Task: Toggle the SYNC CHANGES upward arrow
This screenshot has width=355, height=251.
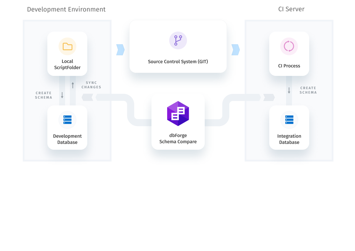Action: 73,85
